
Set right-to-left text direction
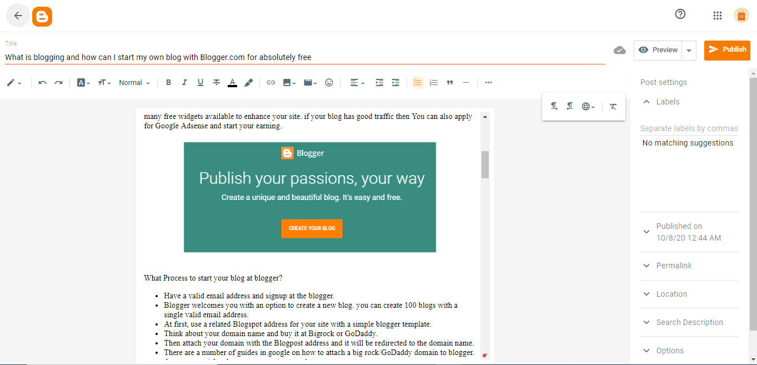tap(570, 106)
